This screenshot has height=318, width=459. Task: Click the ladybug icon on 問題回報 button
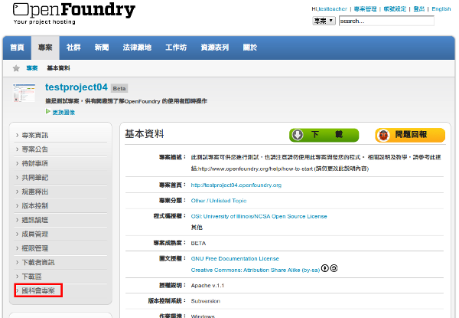click(383, 135)
